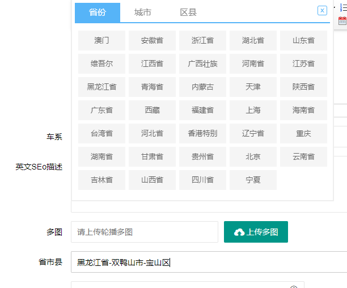This screenshot has height=288, width=347.
Task: Choose 上海 in the province list
Action: 253,110
